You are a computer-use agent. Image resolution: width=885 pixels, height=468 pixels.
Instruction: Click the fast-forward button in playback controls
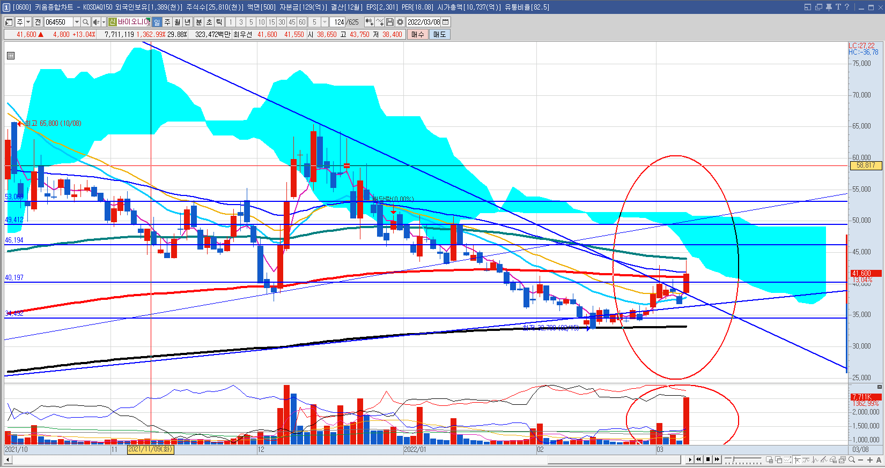coord(717,459)
